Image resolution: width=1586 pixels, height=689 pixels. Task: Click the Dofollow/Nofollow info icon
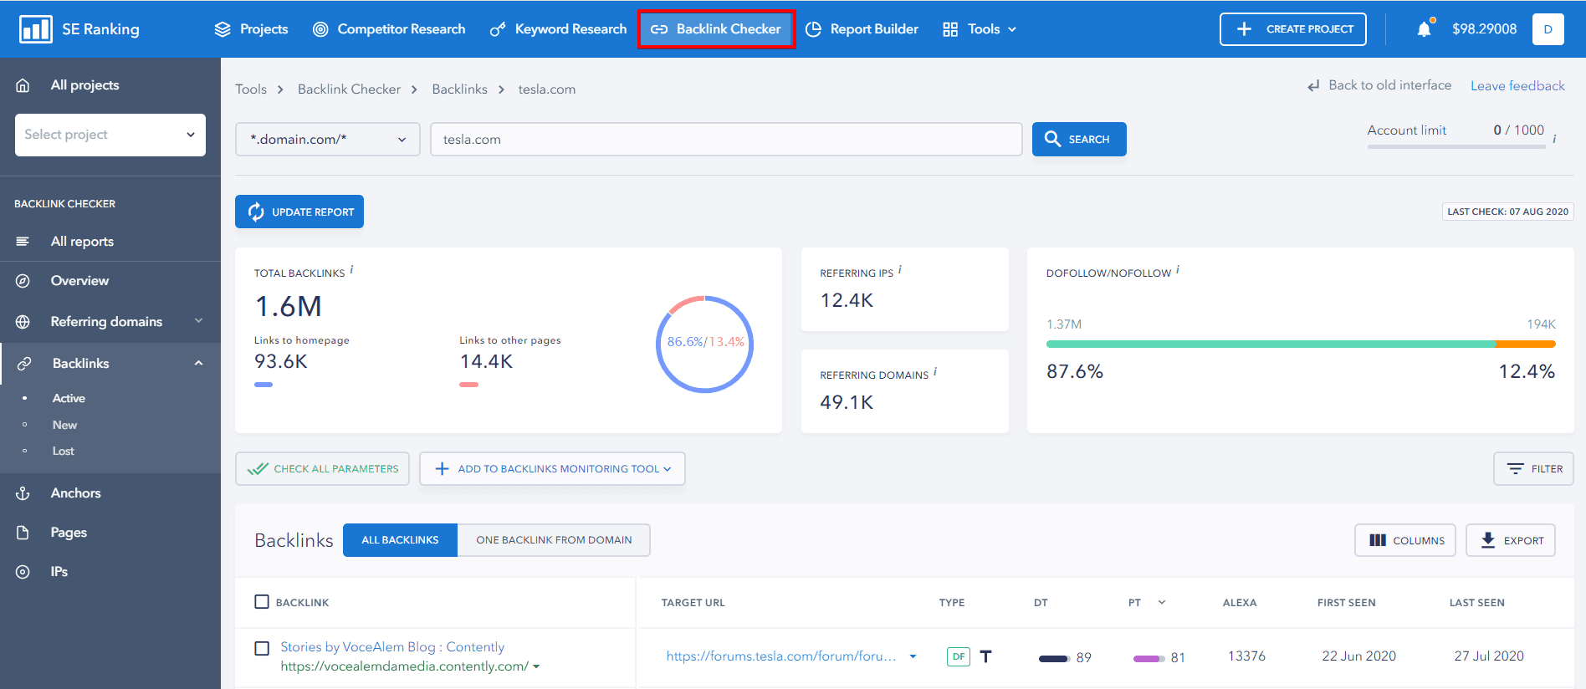coord(1177,270)
